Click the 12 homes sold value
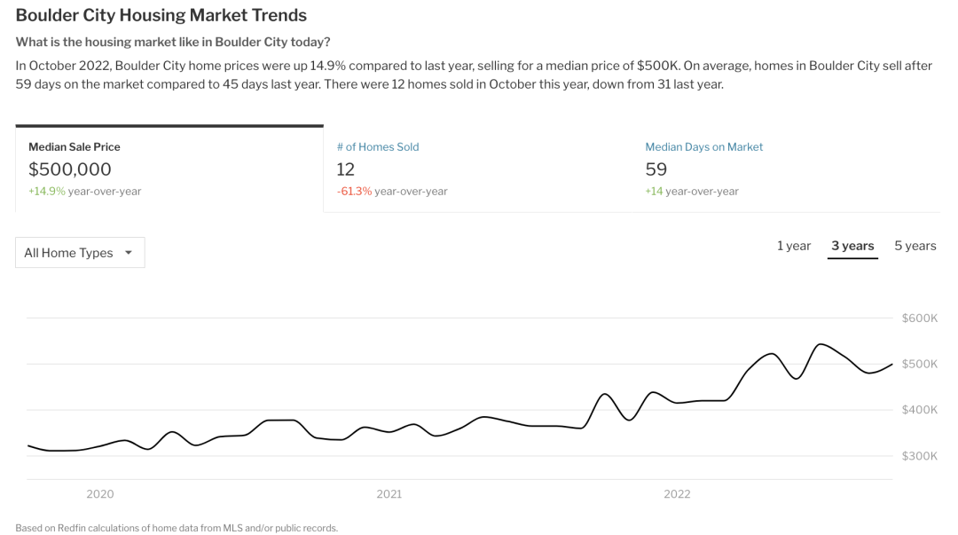This screenshot has width=958, height=535. (x=346, y=169)
